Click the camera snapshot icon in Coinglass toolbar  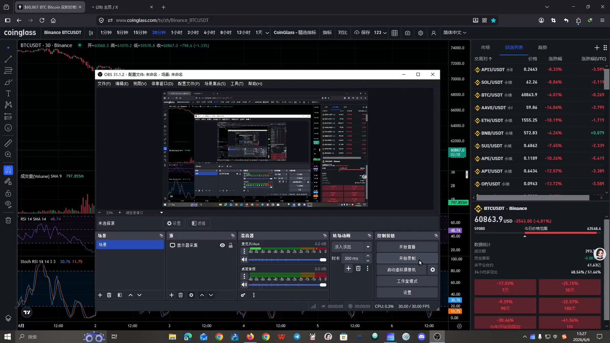click(x=408, y=33)
